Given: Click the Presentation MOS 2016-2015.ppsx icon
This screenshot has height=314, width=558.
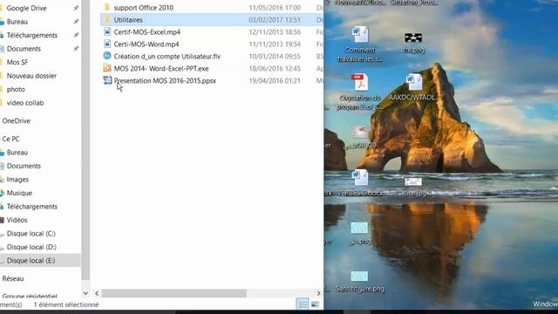Looking at the screenshot, I should [107, 80].
